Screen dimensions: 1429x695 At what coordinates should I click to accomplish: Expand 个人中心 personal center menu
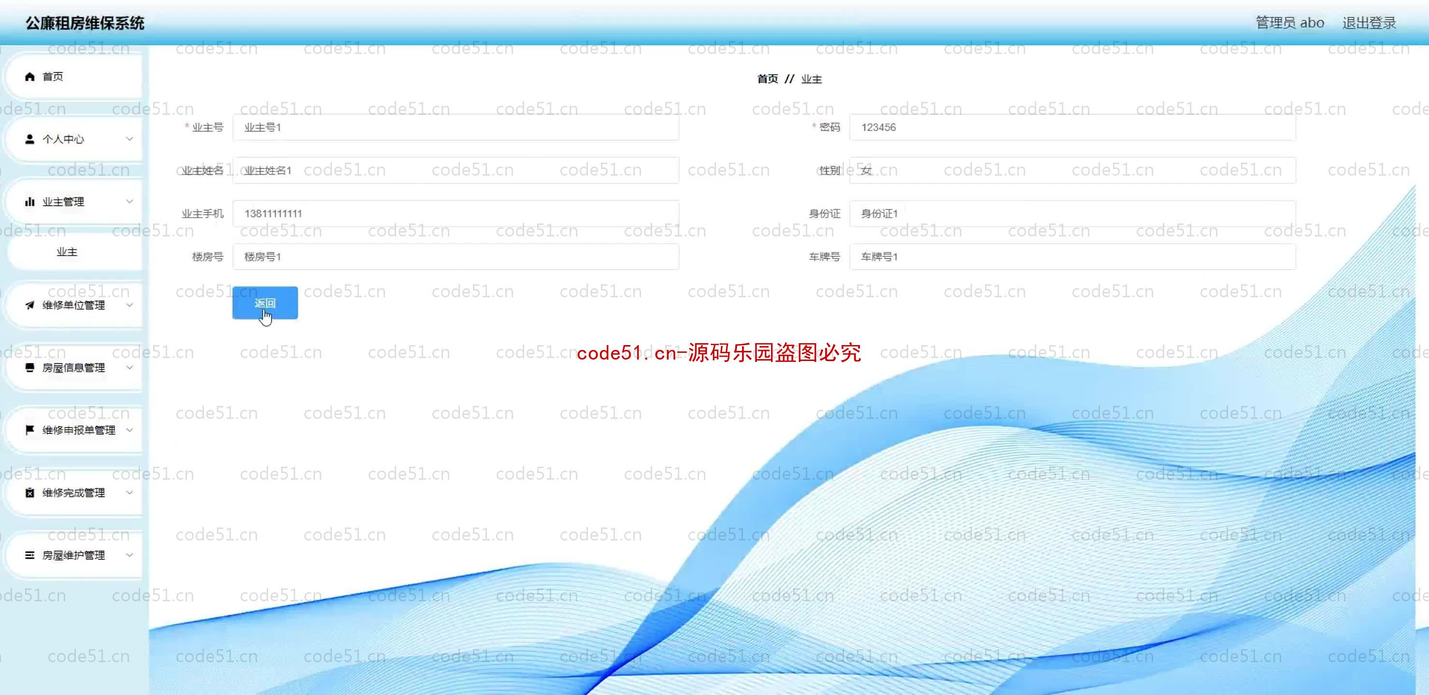[75, 139]
